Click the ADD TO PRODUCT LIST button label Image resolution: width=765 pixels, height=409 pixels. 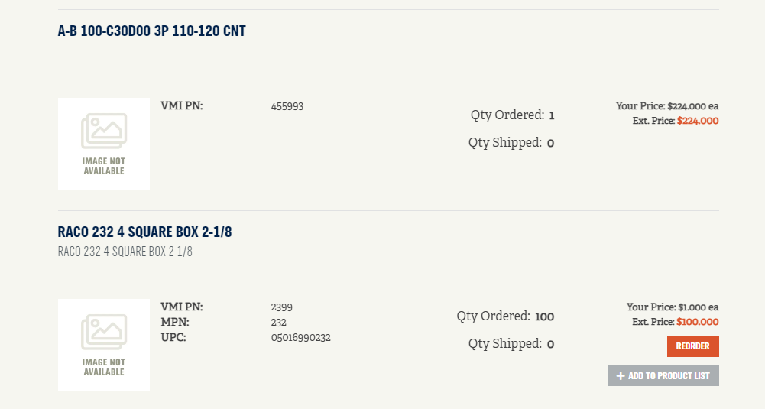click(669, 375)
